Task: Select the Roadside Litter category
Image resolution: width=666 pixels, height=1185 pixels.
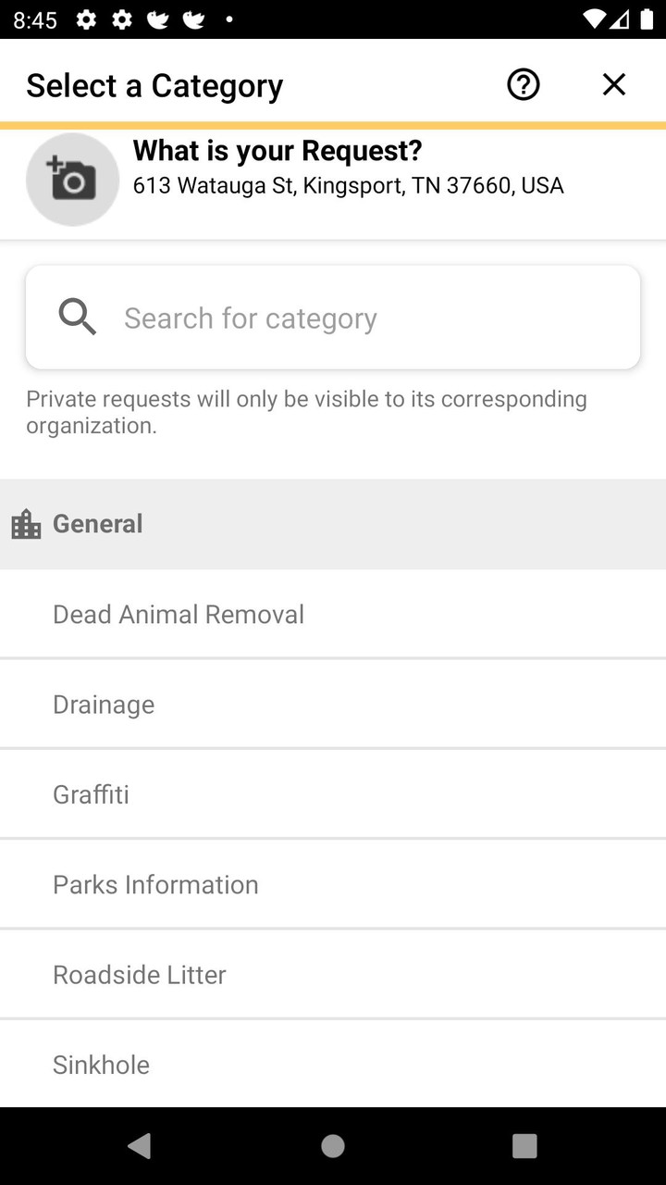Action: pos(140,974)
